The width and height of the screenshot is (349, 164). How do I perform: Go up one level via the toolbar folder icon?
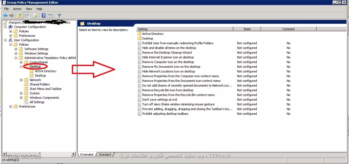click(x=20, y=16)
